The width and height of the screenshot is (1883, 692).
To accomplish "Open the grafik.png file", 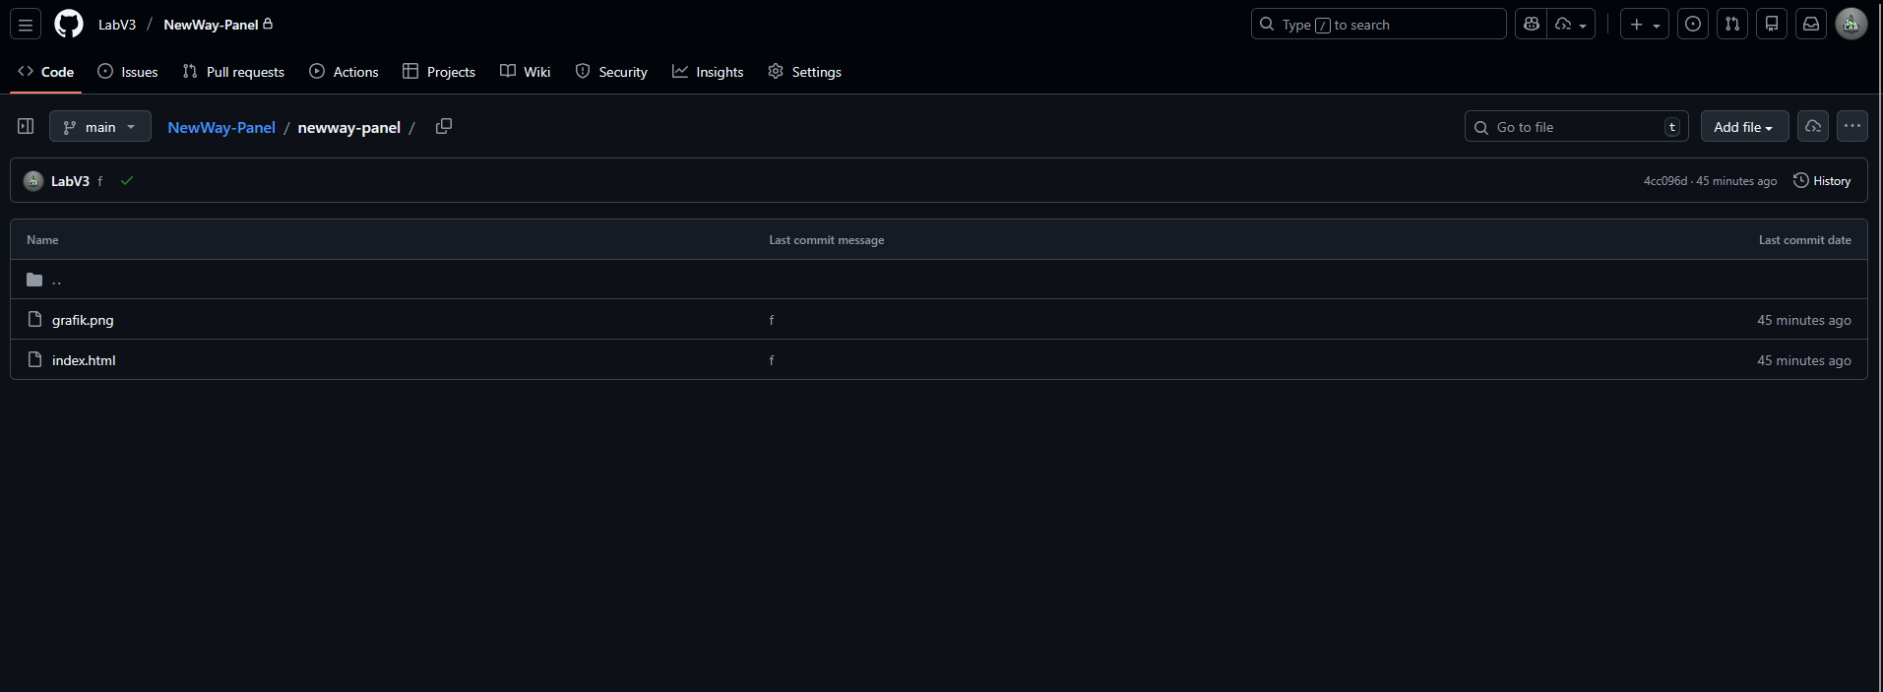I will (83, 320).
